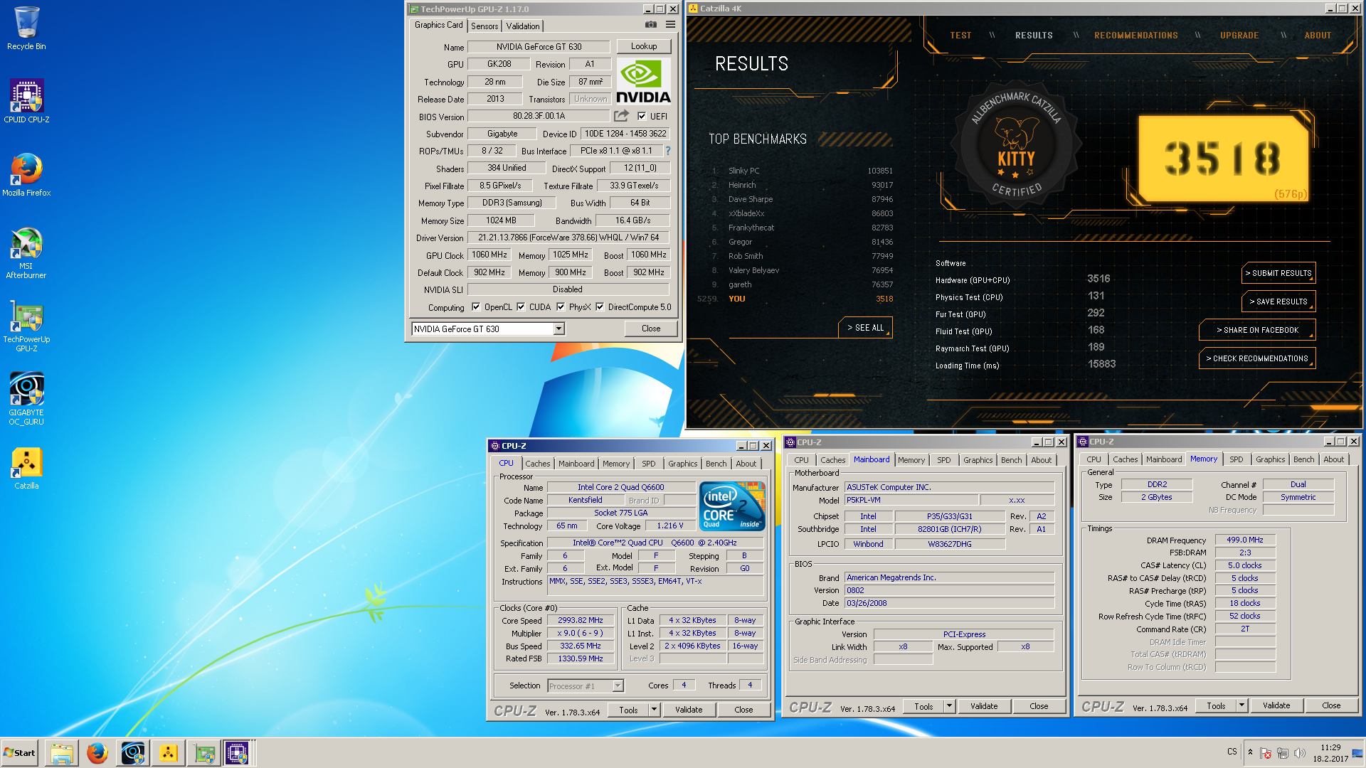The width and height of the screenshot is (1366, 768).
Task: Click SEE ALL under top benchmarks
Action: [865, 328]
